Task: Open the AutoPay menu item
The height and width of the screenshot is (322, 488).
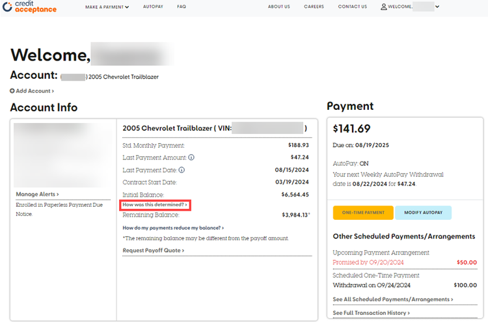Action: (152, 7)
